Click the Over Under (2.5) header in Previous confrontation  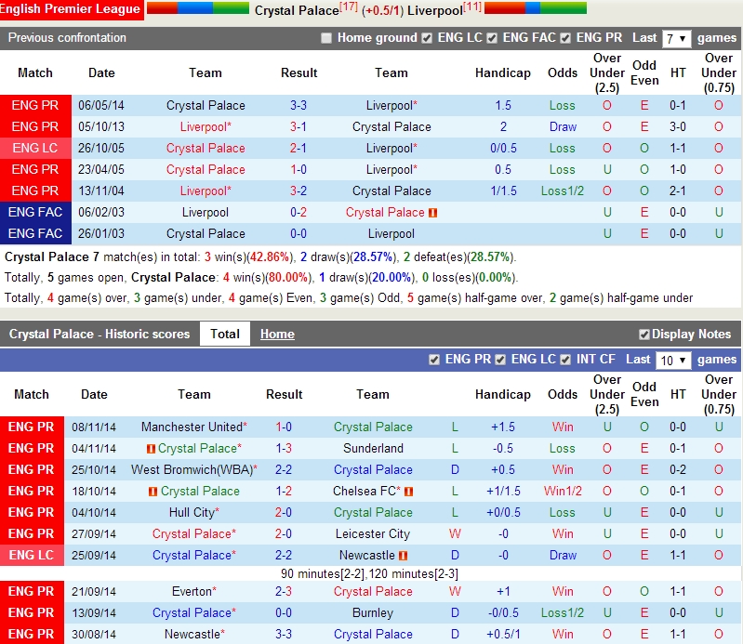pyautogui.click(x=607, y=72)
